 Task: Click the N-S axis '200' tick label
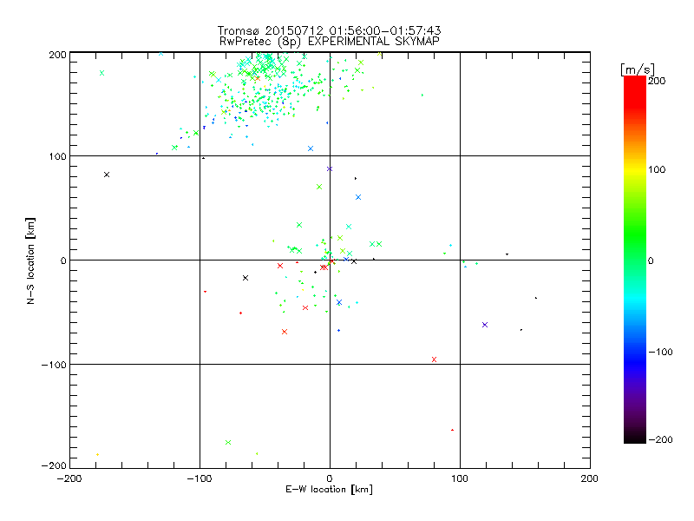coord(57,55)
